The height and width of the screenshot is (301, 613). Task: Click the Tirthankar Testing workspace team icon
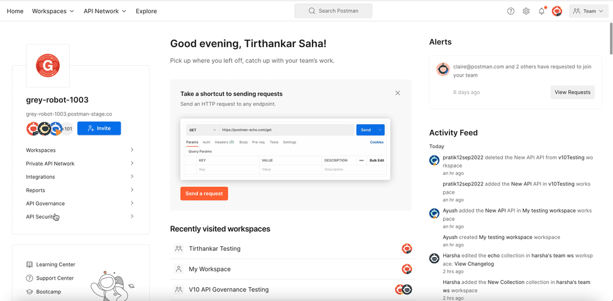coord(179,248)
